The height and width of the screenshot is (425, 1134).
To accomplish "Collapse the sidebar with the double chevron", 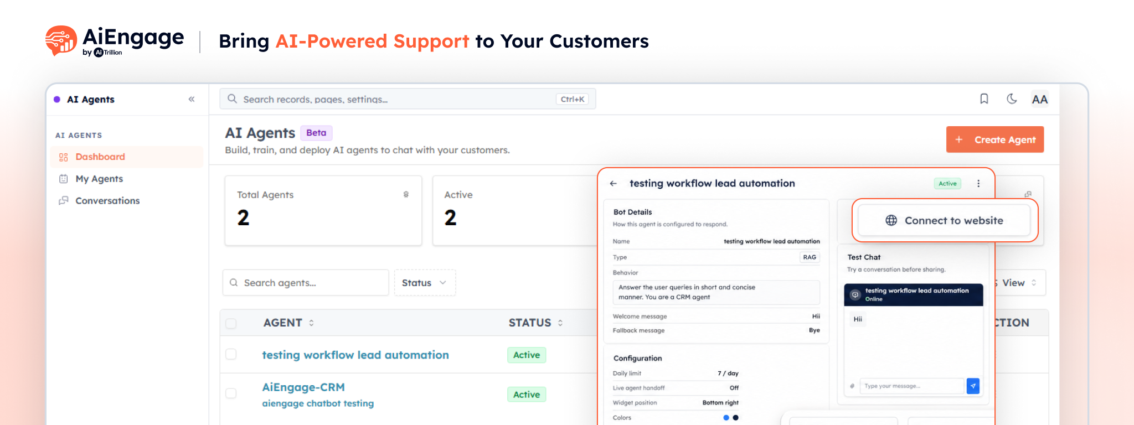I will [192, 99].
